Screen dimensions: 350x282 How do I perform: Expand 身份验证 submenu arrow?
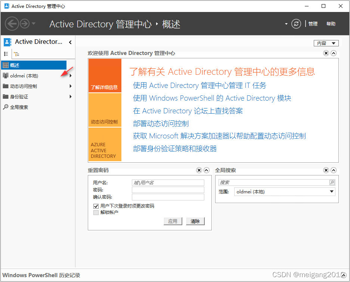pyautogui.click(x=71, y=96)
